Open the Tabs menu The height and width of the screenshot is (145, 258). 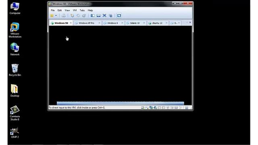click(x=82, y=10)
